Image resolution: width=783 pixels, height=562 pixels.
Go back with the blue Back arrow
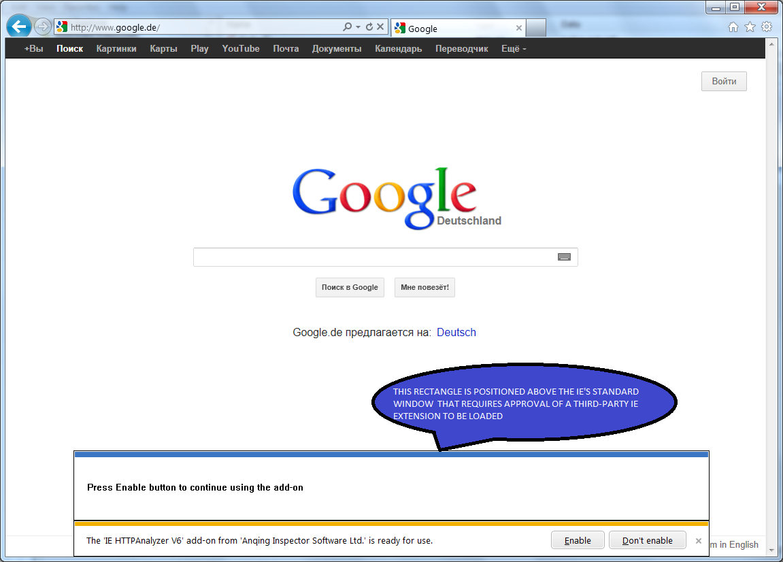19,26
